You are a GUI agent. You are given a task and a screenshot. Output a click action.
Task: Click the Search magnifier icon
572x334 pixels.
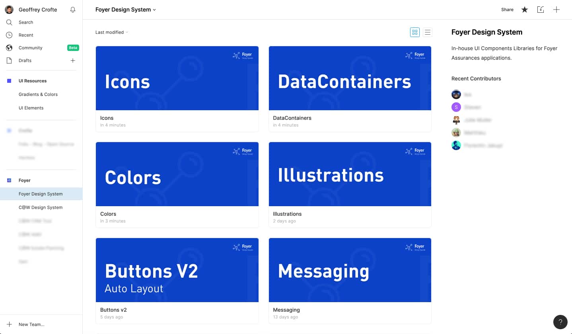tap(9, 22)
